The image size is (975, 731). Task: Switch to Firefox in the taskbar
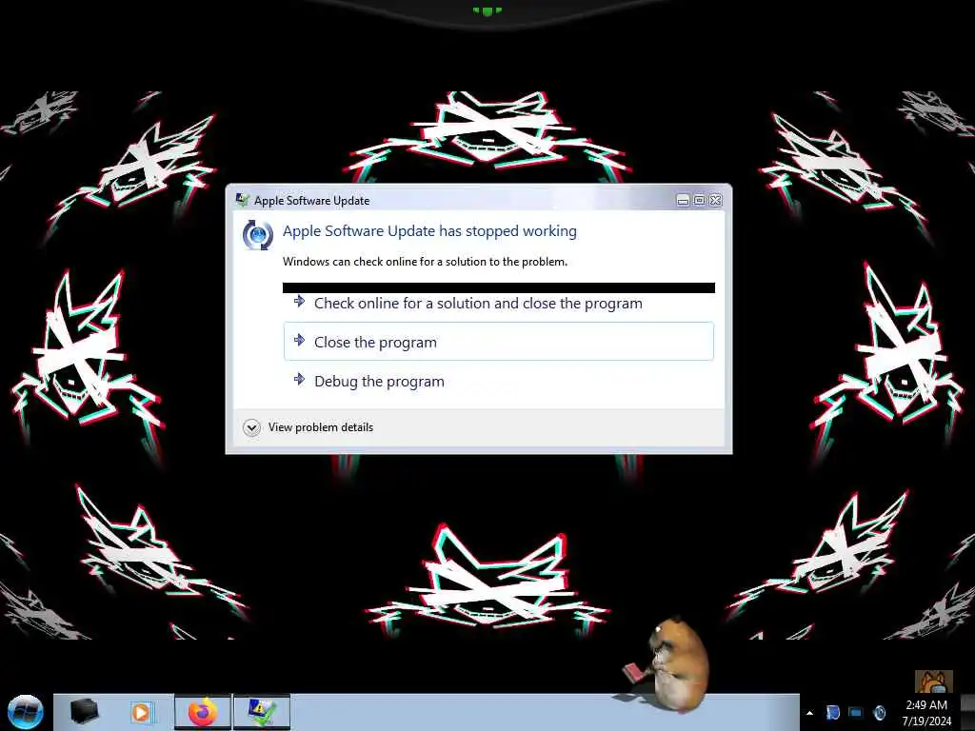tap(203, 712)
